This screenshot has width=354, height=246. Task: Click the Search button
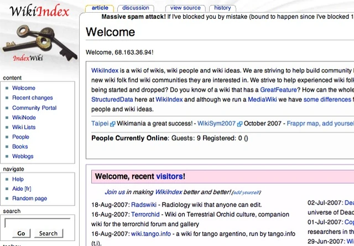coord(48,233)
